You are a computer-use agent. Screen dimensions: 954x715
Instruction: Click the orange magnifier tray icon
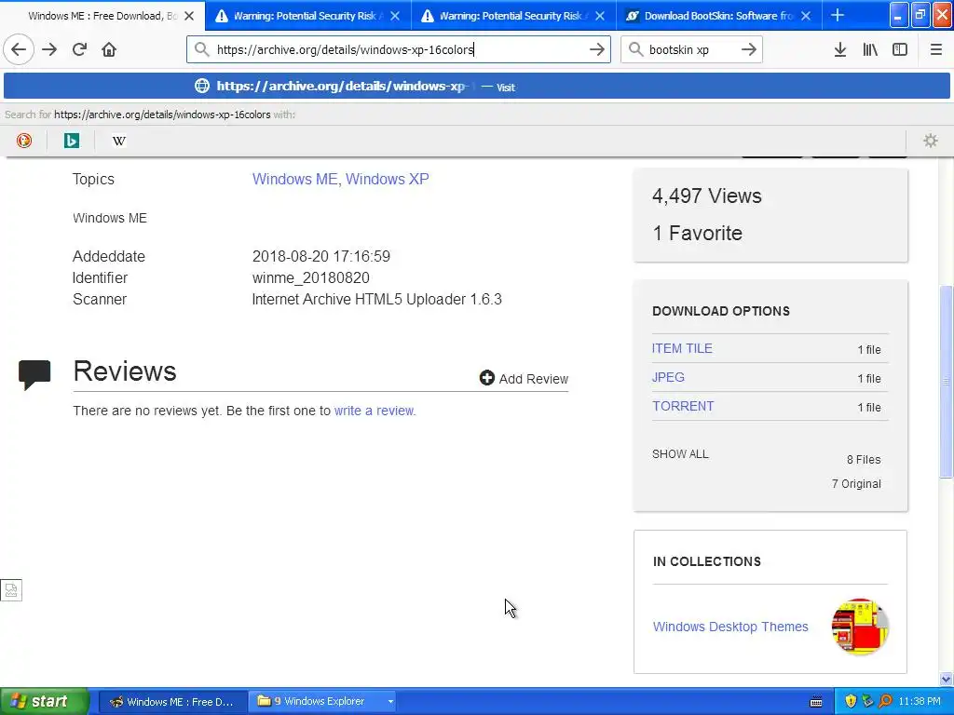coord(885,701)
